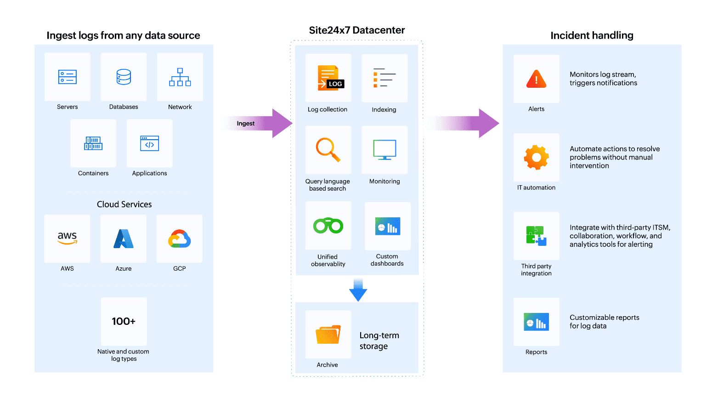Click the 'Native and custom log types' caption
Image resolution: width=718 pixels, height=403 pixels.
pos(124,355)
